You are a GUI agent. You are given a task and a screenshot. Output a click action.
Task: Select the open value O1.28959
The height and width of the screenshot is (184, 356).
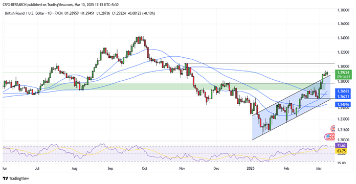(x=71, y=13)
